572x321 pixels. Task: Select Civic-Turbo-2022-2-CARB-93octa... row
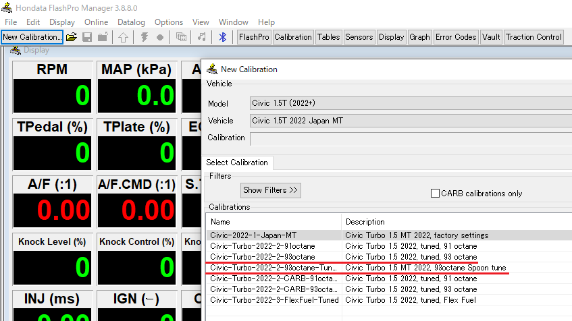[389, 289]
